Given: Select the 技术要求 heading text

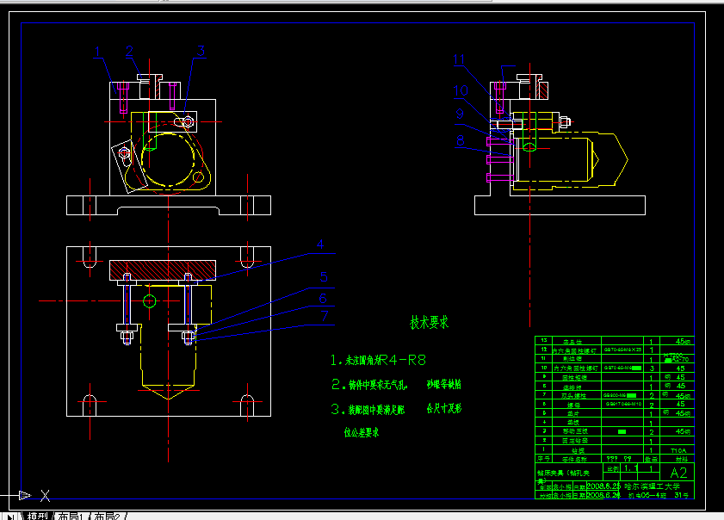Looking at the screenshot, I should pos(429,322).
